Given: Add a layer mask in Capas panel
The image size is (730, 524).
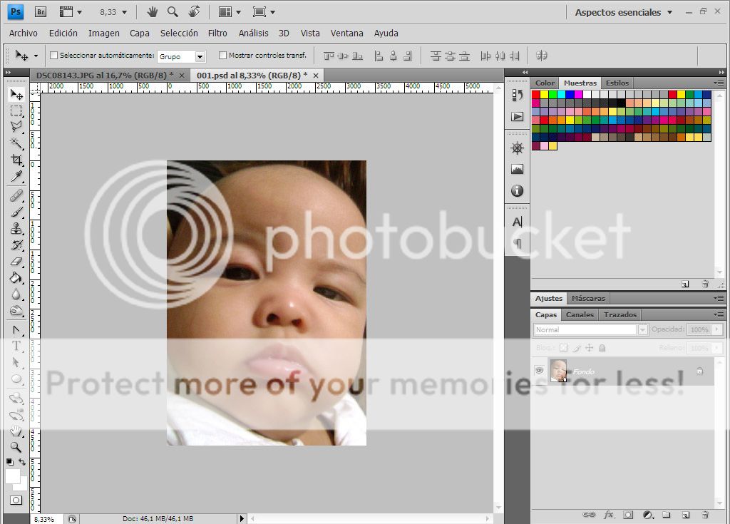Looking at the screenshot, I should click(x=629, y=515).
